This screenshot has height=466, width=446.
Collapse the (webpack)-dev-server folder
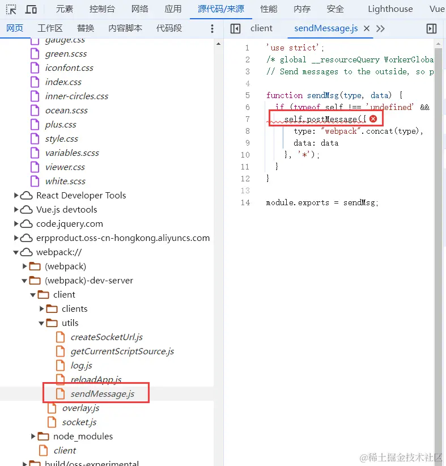click(25, 281)
